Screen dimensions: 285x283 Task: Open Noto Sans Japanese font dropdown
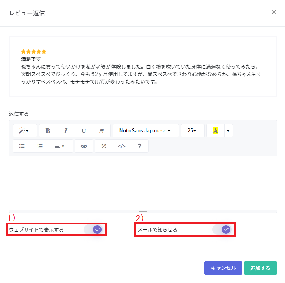click(x=145, y=131)
